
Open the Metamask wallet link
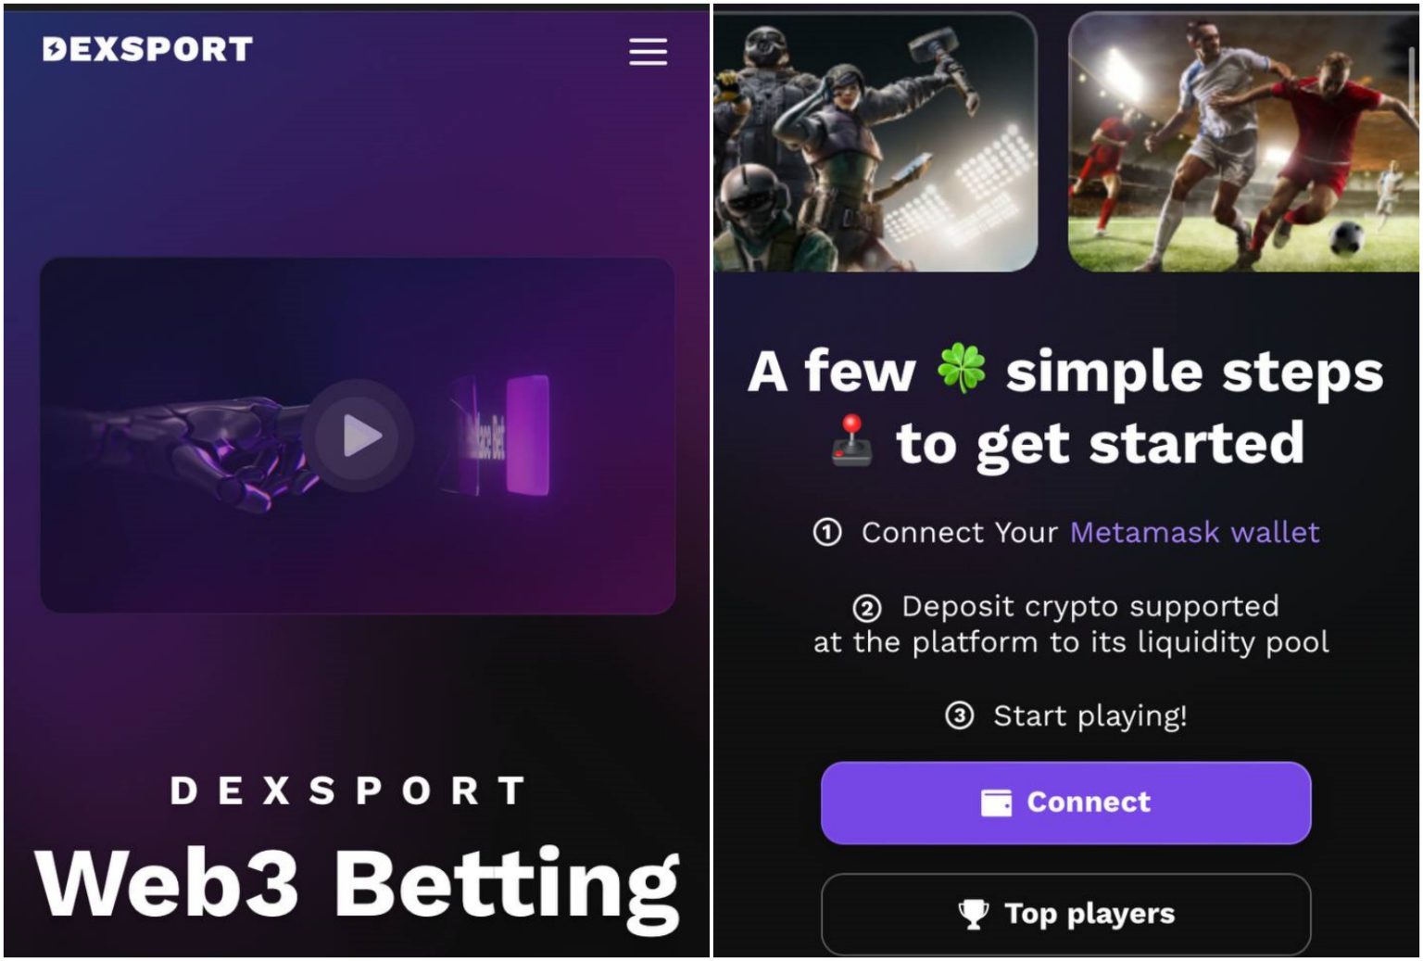[1194, 532]
